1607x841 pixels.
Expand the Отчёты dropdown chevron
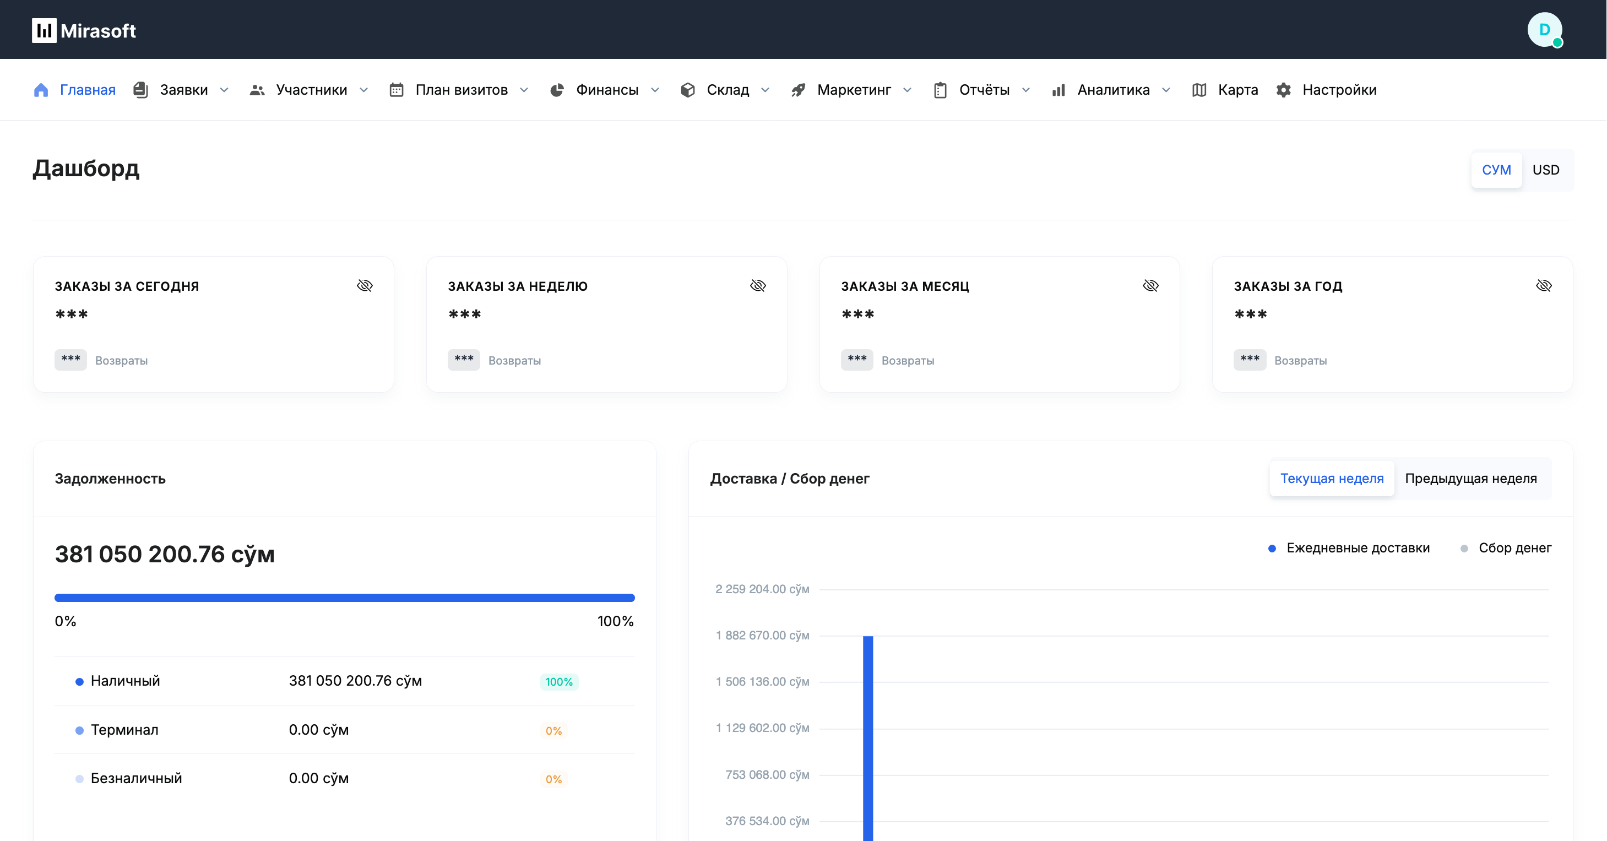click(1026, 90)
